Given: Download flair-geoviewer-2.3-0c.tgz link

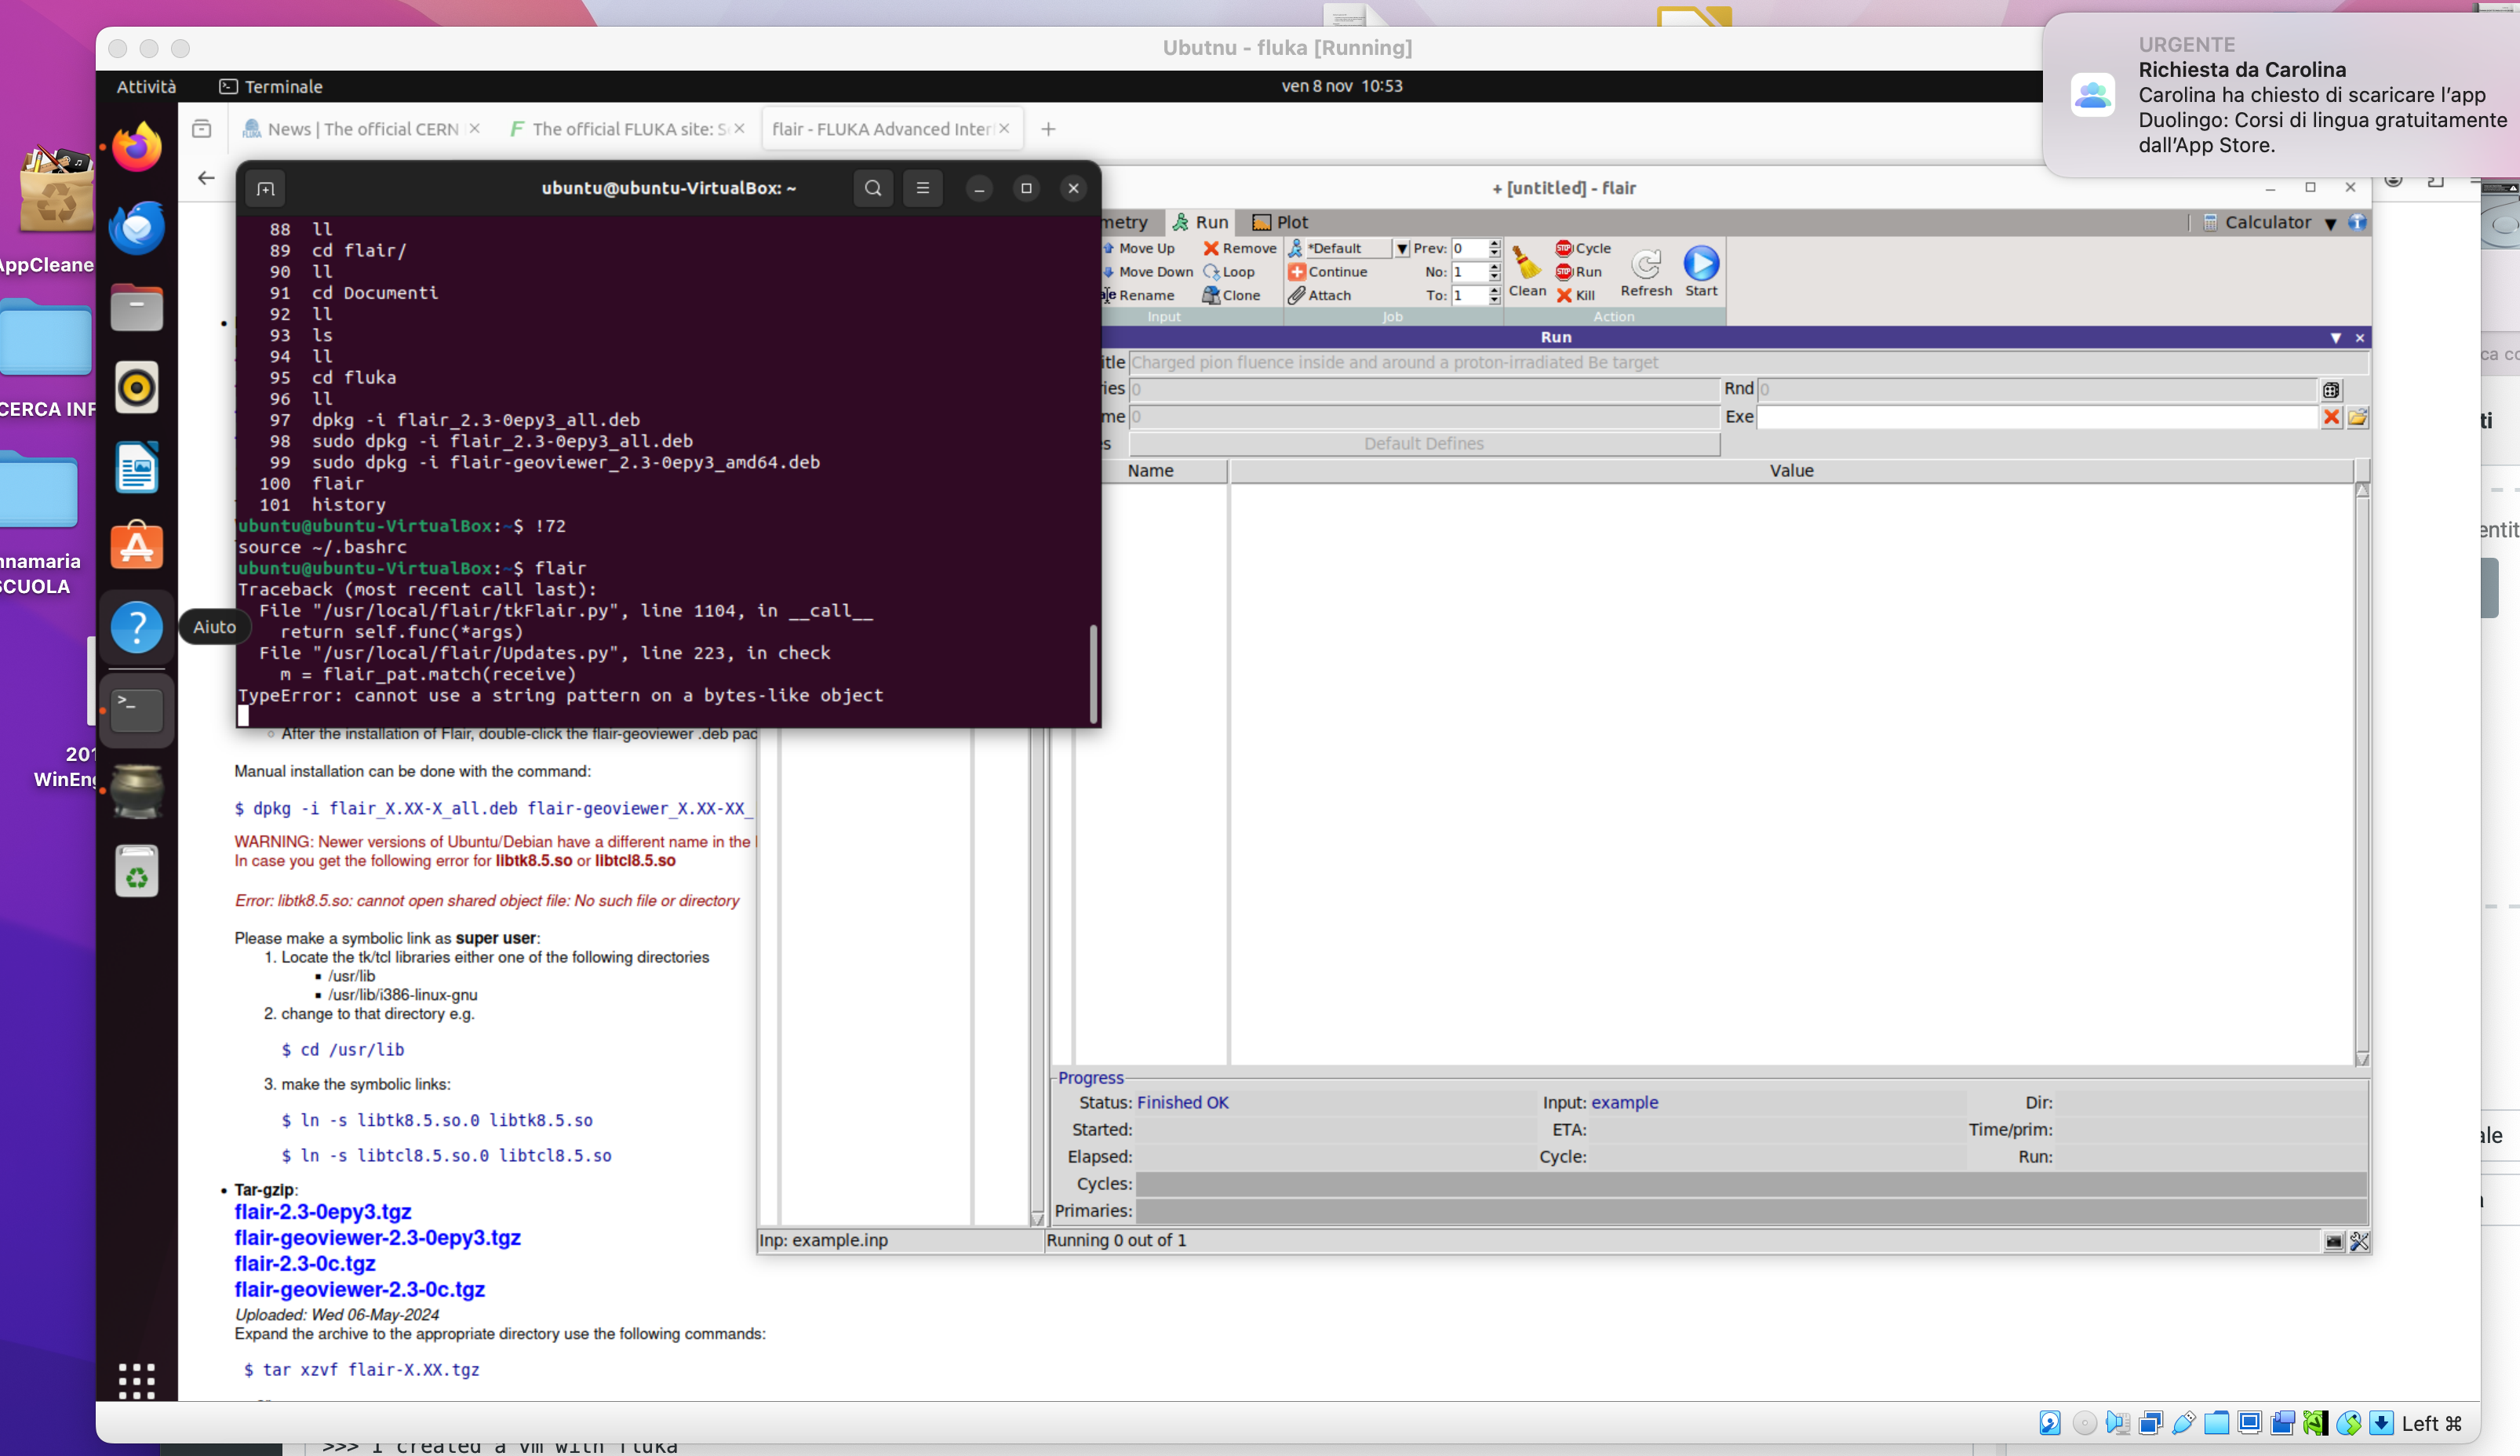Looking at the screenshot, I should click(x=359, y=1289).
